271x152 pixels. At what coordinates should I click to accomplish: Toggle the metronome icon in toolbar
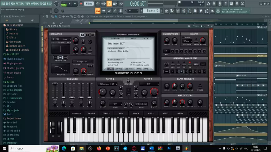coord(97,4)
